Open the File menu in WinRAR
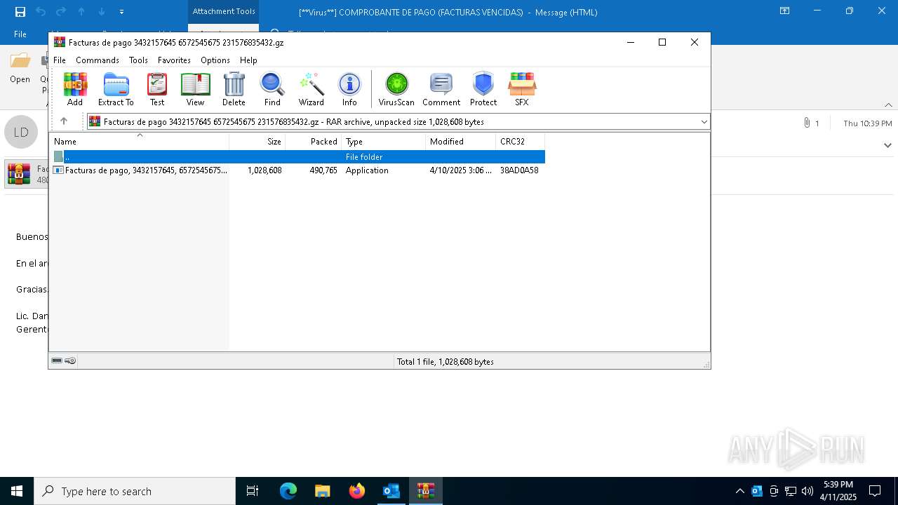Screen dimensions: 898x505 (x=60, y=60)
